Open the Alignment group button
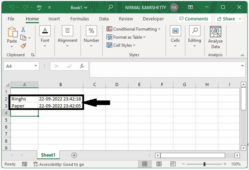Viewport: 249px width, 170px height. [x=68, y=36]
